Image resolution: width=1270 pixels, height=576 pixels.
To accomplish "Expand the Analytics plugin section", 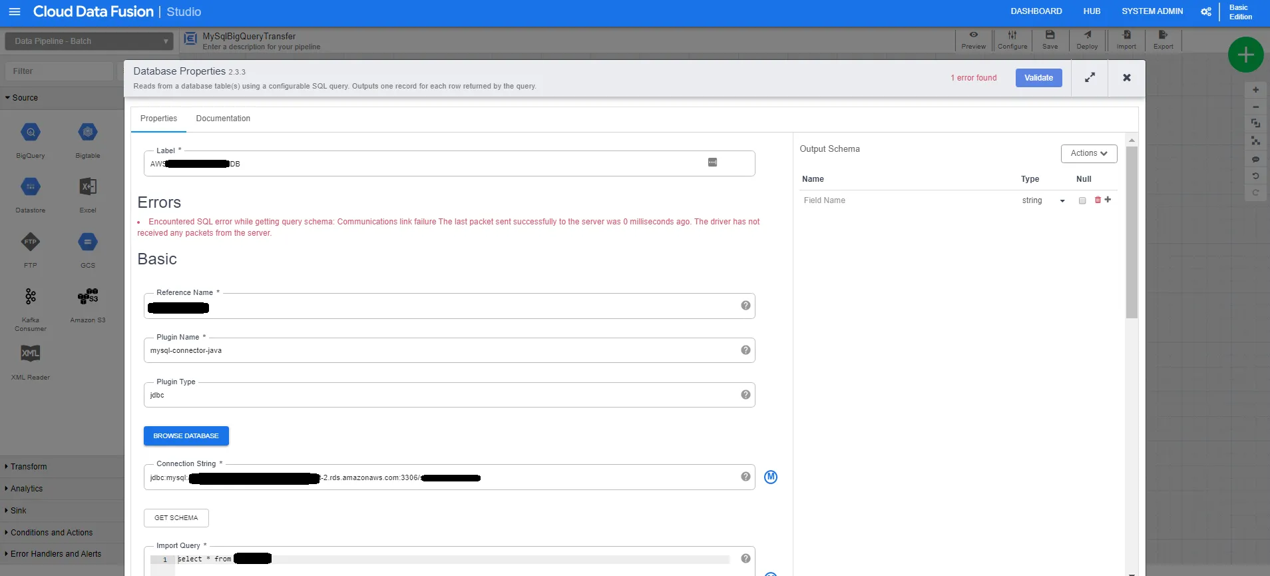I will [x=62, y=489].
